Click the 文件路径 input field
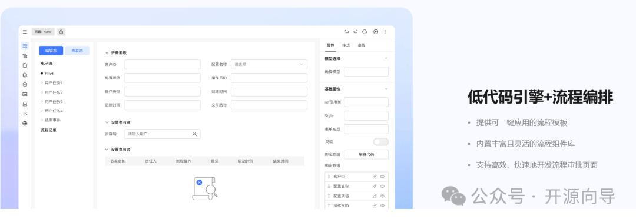Viewport: 636px width, 222px height. (269, 105)
